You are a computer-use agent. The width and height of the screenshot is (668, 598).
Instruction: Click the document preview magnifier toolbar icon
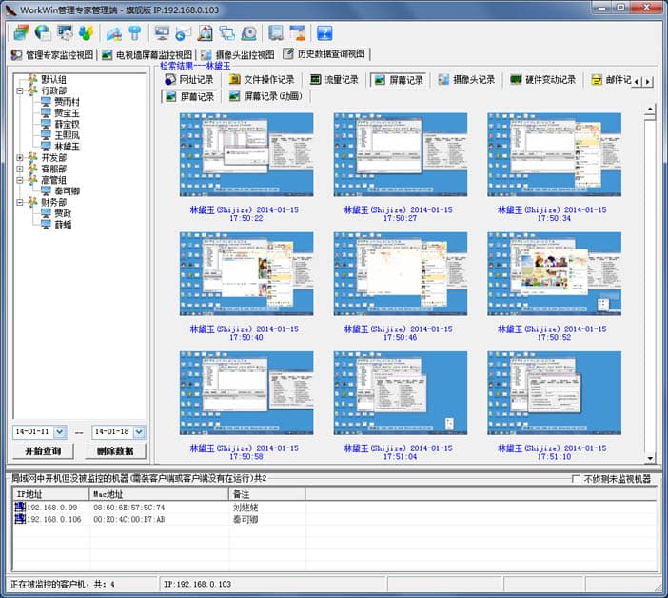coord(205,32)
